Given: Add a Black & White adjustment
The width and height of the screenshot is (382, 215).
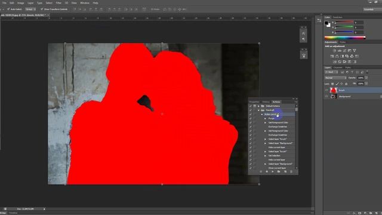Looking at the screenshot, I should click(342, 56).
